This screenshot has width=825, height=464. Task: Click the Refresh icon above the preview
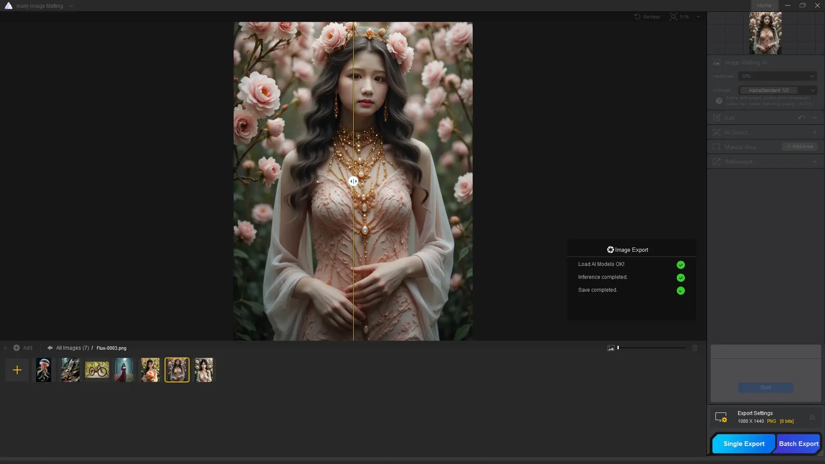(x=637, y=17)
